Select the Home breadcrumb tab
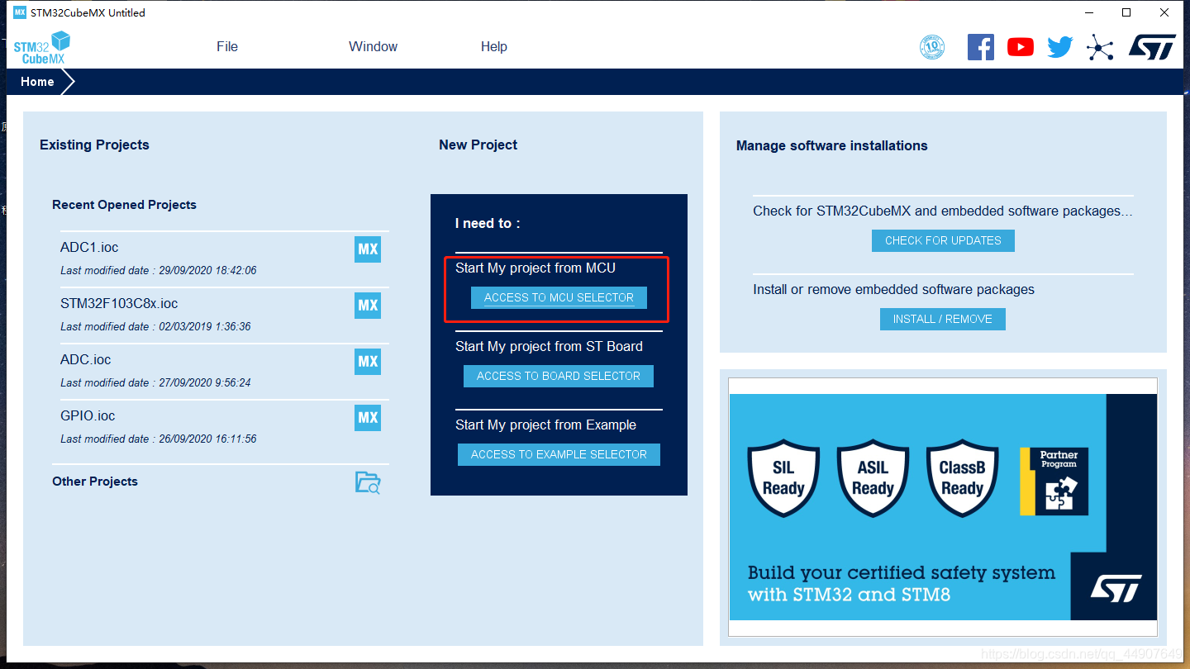The width and height of the screenshot is (1190, 669). pyautogui.click(x=38, y=82)
